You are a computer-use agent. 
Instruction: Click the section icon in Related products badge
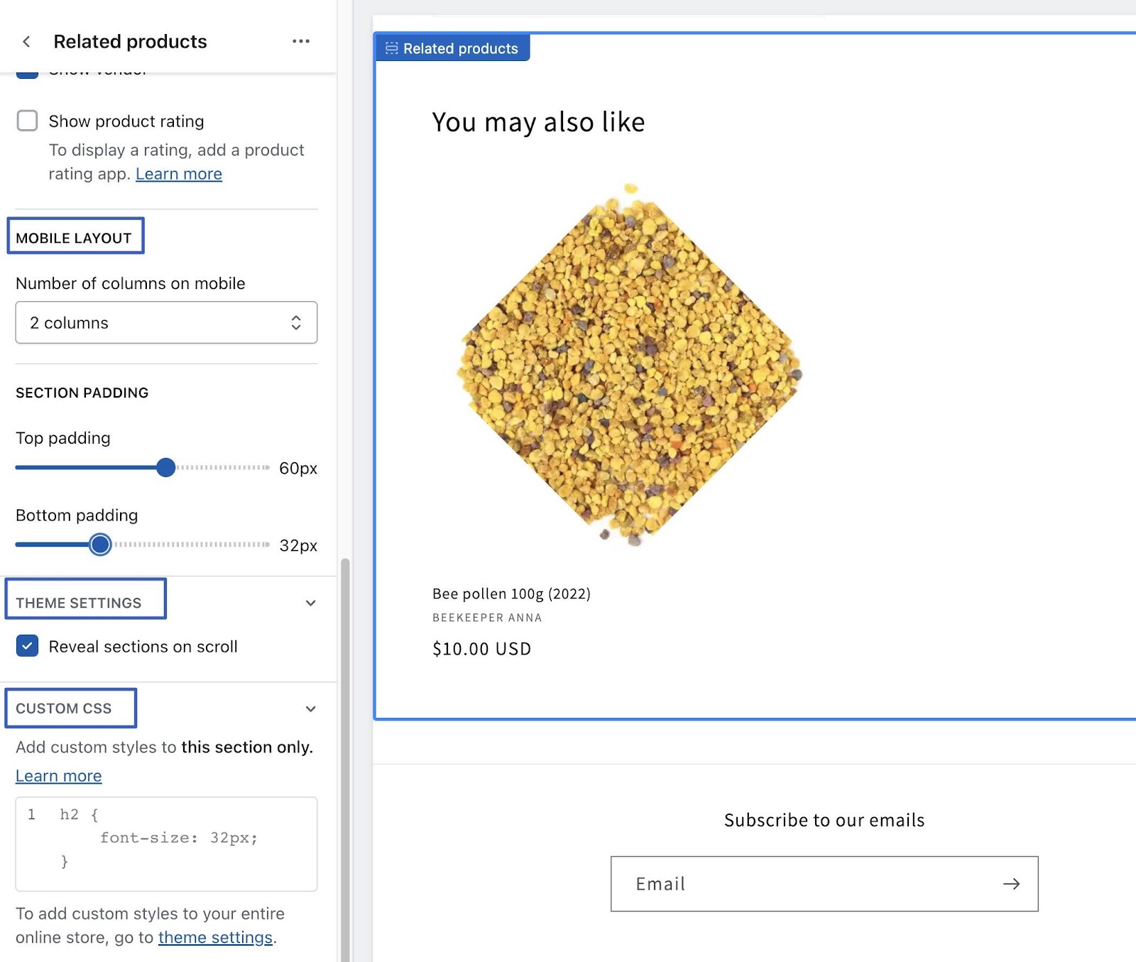point(391,48)
